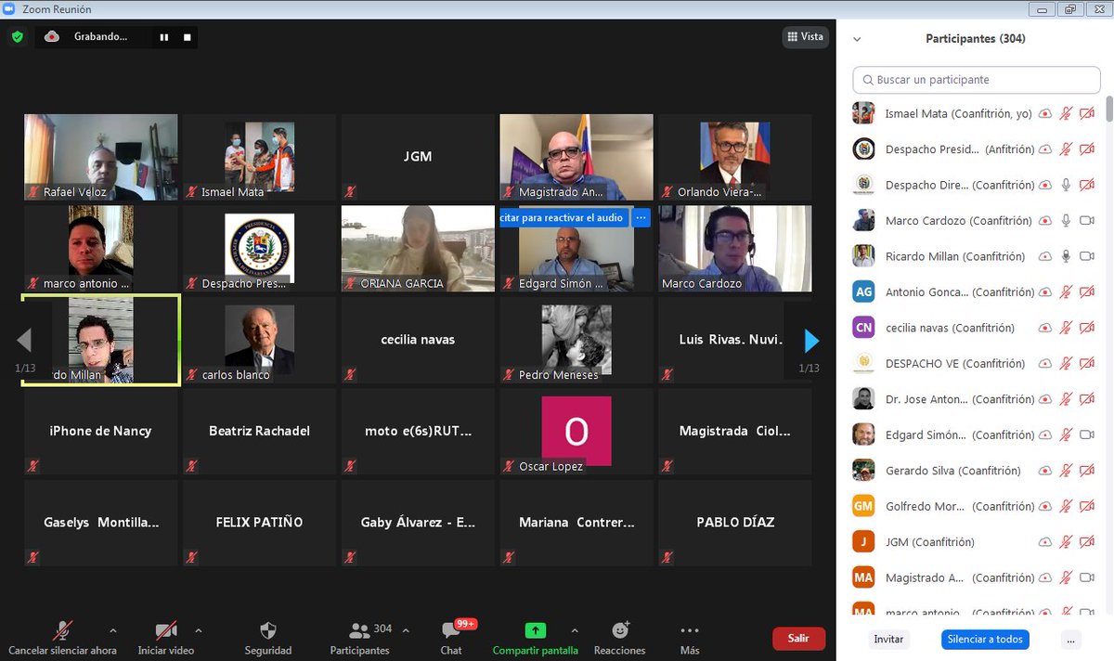Click Golfredo Mor… crossed camera icon
Viewport: 1114px width, 661px height.
[x=1087, y=506]
